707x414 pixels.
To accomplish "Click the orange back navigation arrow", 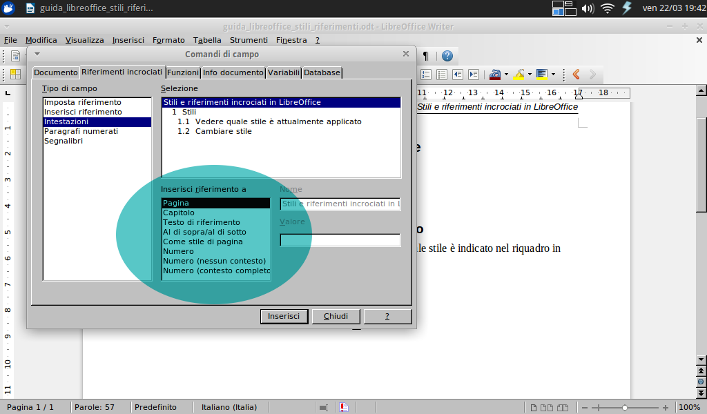I will pos(576,75).
